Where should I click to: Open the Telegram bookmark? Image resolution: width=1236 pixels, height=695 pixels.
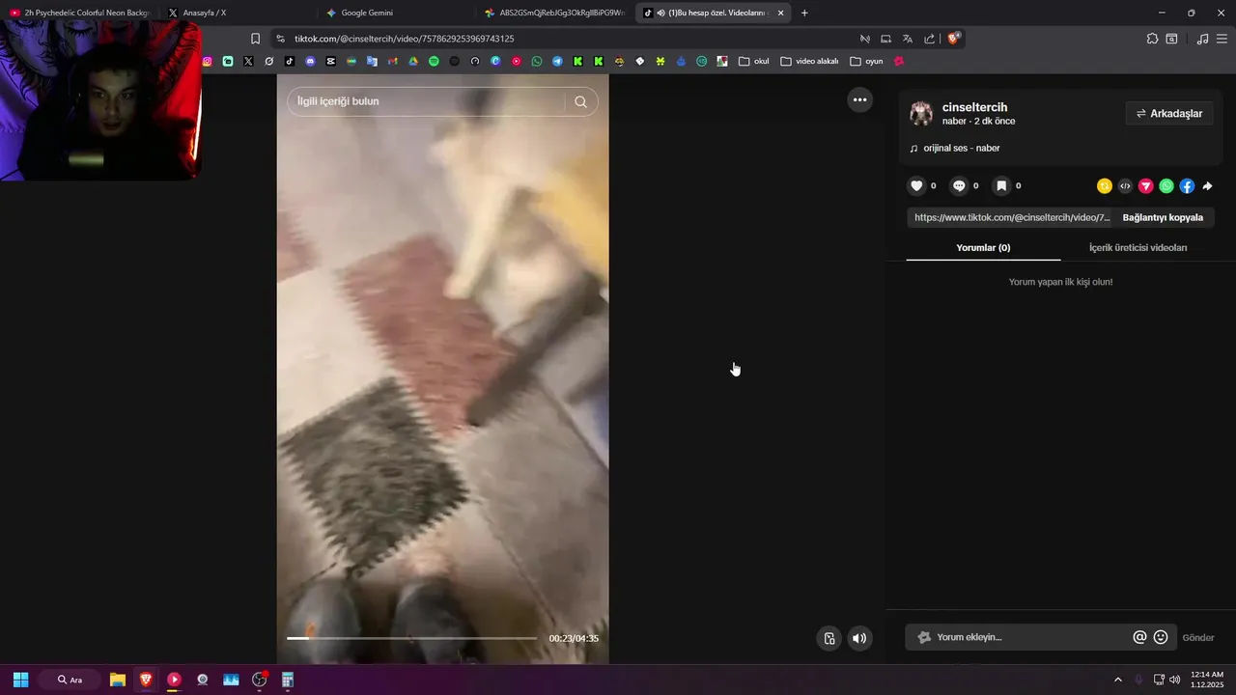(557, 61)
